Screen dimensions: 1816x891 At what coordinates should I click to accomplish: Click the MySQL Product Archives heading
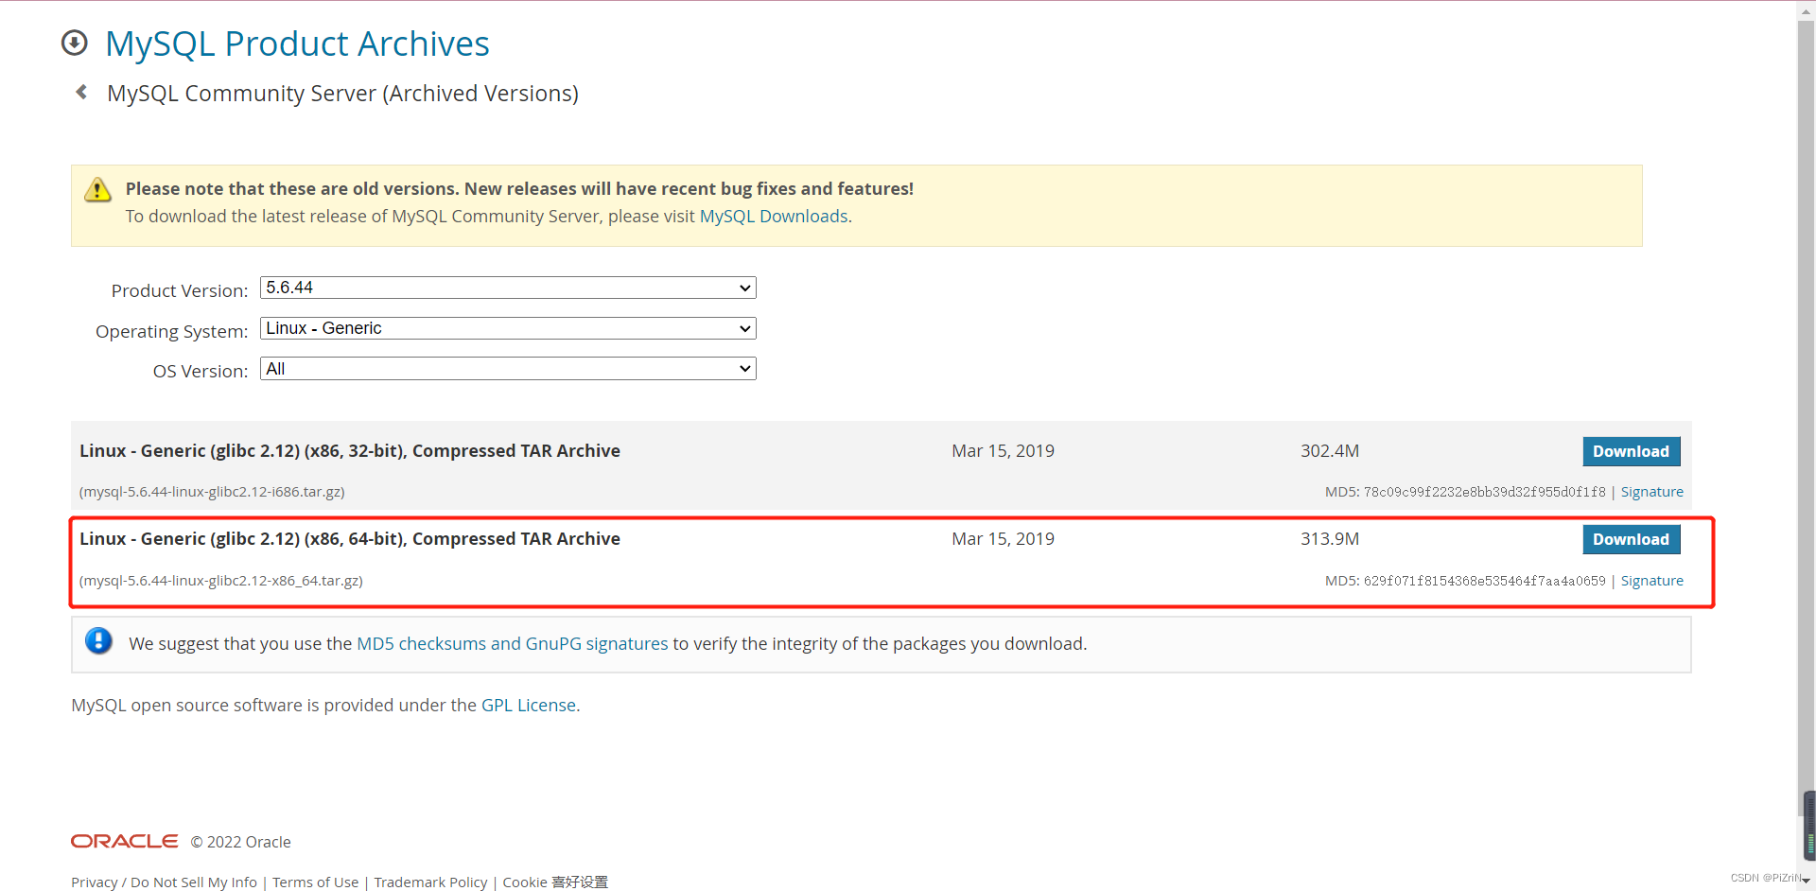[x=297, y=44]
